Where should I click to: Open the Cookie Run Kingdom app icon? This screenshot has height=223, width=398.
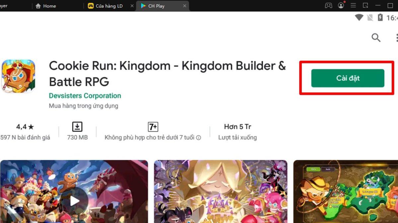(x=18, y=76)
